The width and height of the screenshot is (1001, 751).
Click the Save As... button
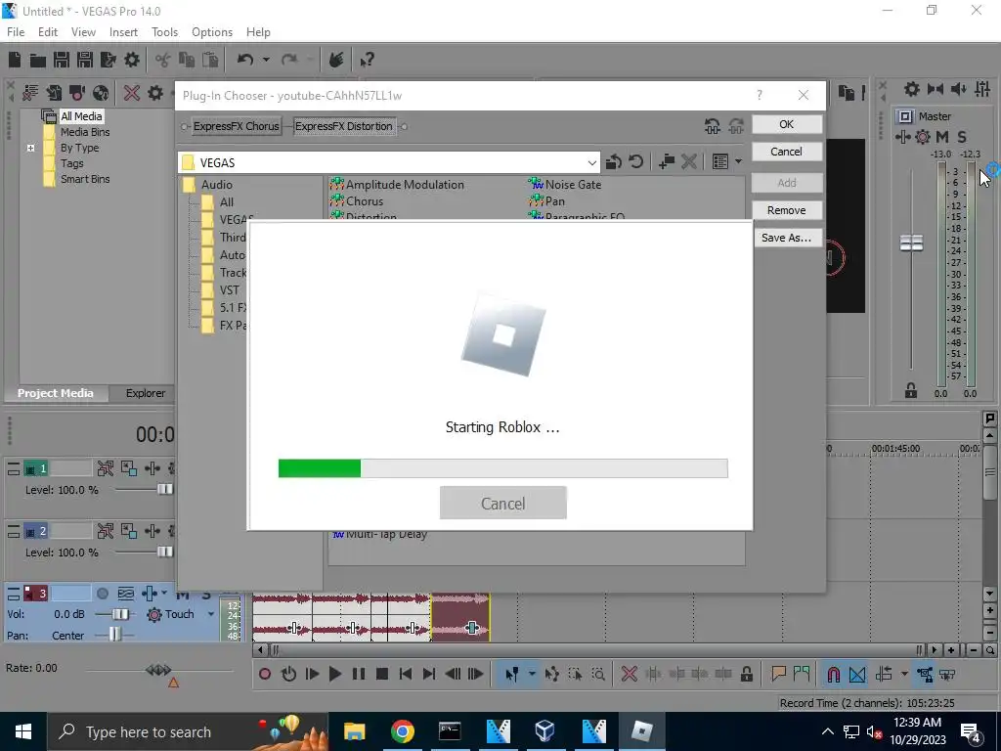[x=787, y=238]
